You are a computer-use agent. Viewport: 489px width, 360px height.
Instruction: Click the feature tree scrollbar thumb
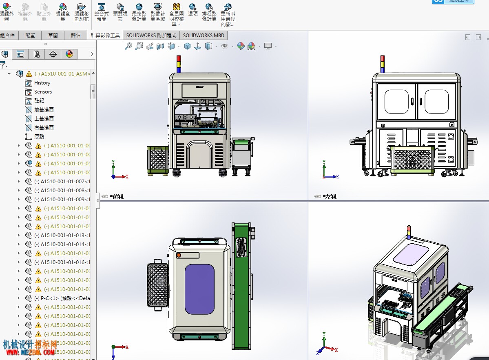point(93,92)
